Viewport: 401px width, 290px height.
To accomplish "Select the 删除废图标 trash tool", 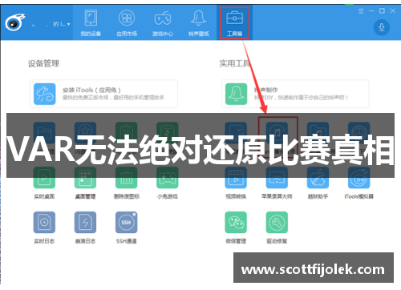I will 127,183.
